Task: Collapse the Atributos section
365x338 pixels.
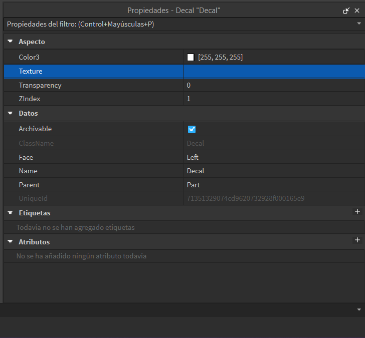Action: (10, 242)
